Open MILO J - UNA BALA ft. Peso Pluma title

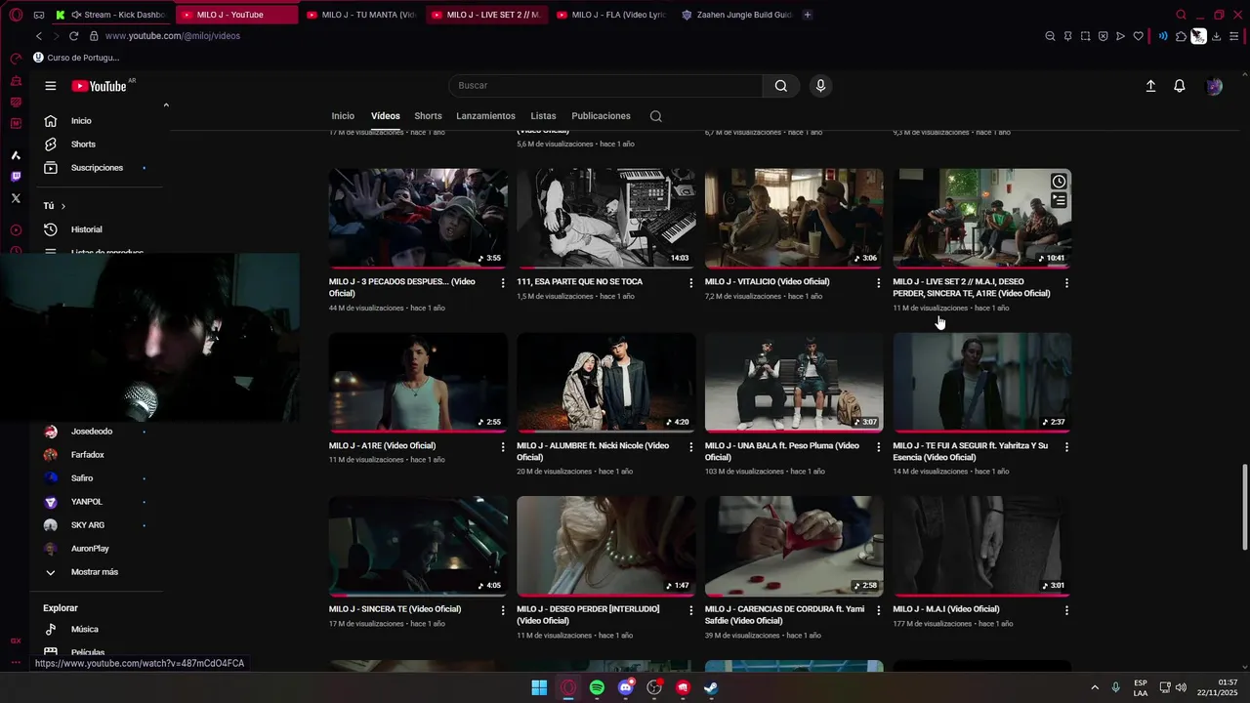click(x=782, y=451)
